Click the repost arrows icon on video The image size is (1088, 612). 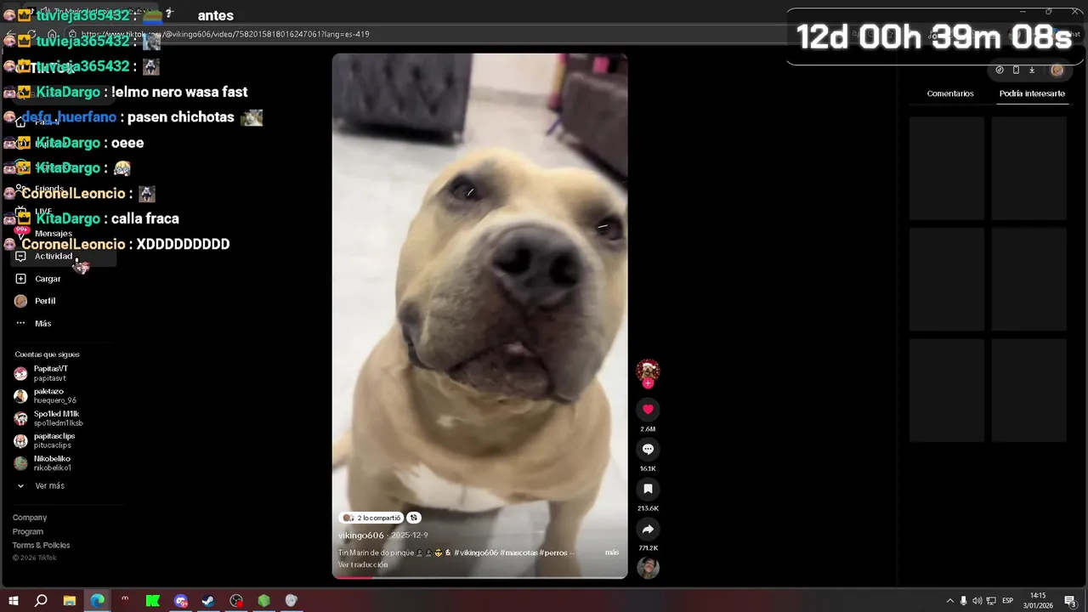pyautogui.click(x=413, y=518)
